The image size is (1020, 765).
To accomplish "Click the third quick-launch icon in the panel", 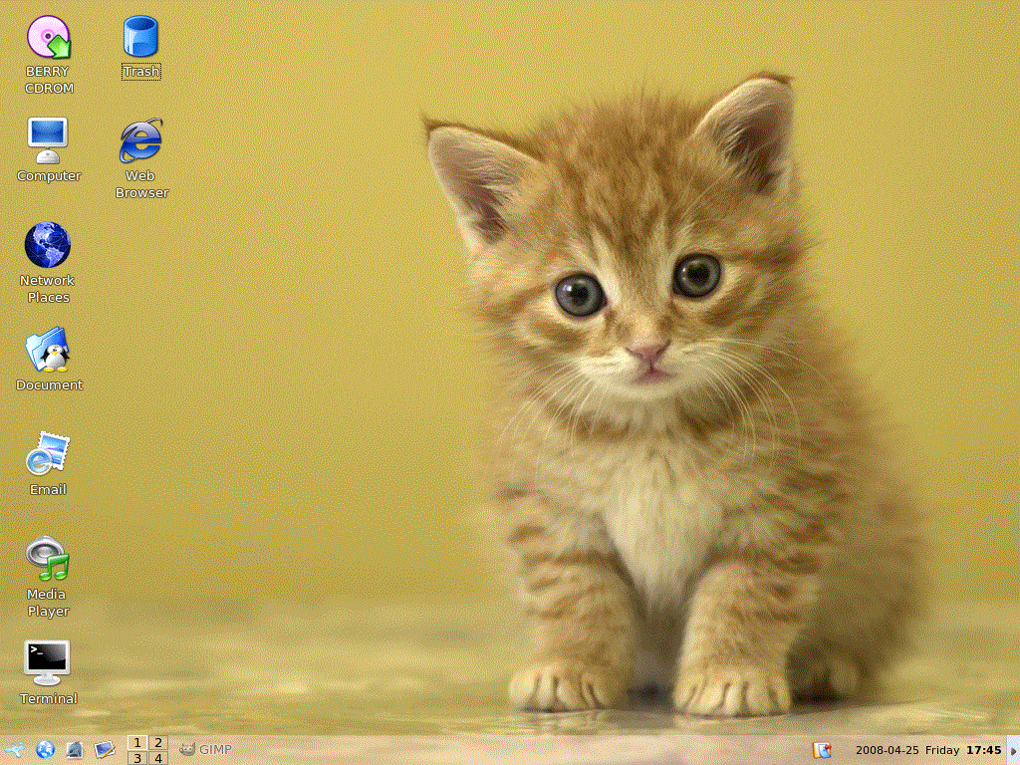I will coord(75,750).
